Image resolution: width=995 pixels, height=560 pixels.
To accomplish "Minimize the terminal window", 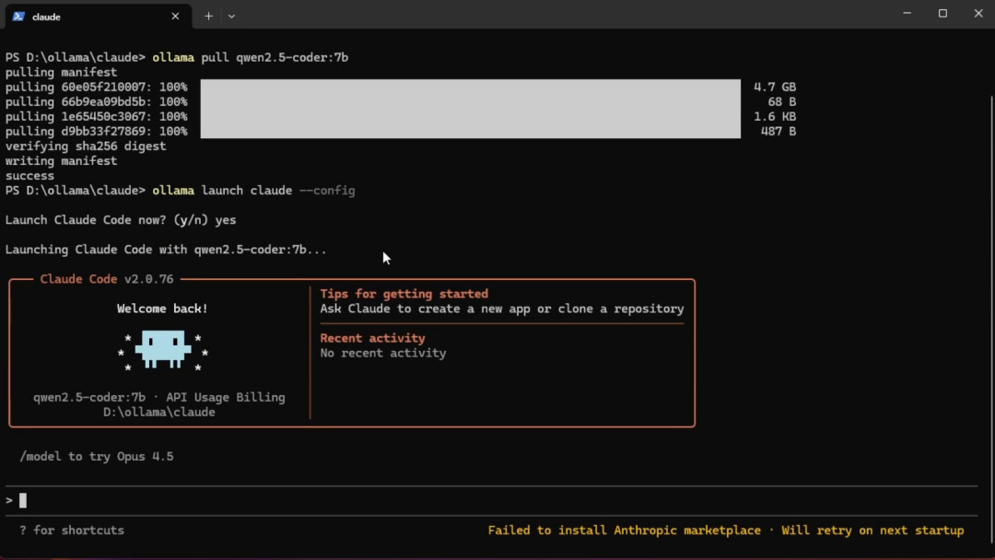I will [x=907, y=13].
